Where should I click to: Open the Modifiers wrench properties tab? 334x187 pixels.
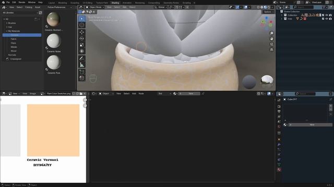coord(279,144)
